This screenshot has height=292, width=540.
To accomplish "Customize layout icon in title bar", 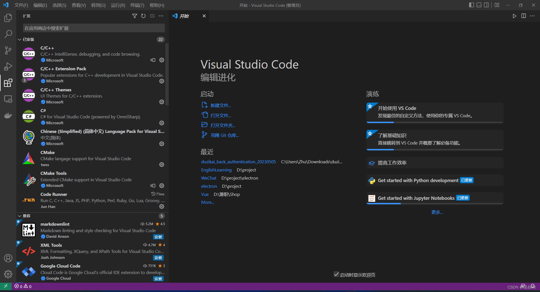I will 497,5.
